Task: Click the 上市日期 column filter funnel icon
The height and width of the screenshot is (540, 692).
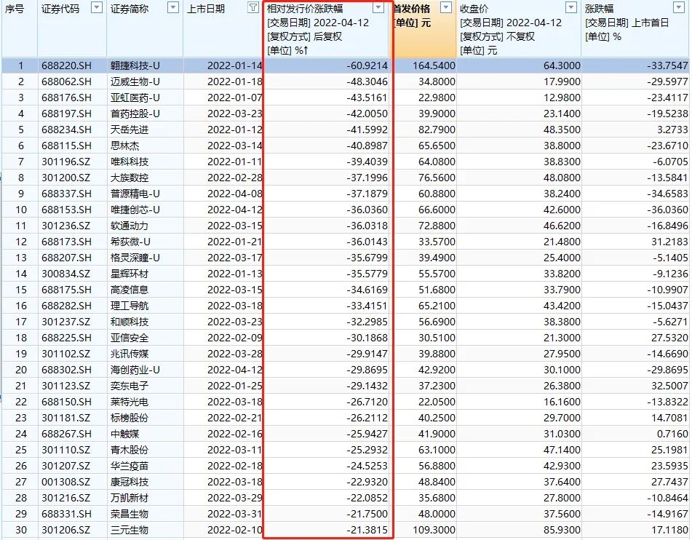Action: [253, 7]
